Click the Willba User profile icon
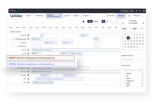This screenshot has width=156, height=108. coord(143,16)
